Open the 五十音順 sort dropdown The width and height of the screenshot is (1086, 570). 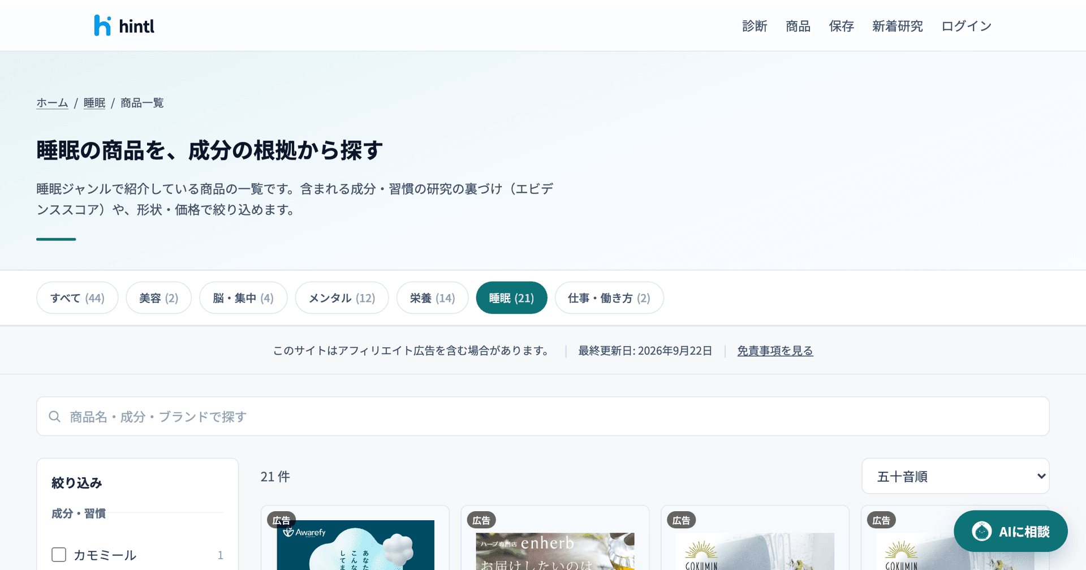click(x=955, y=476)
